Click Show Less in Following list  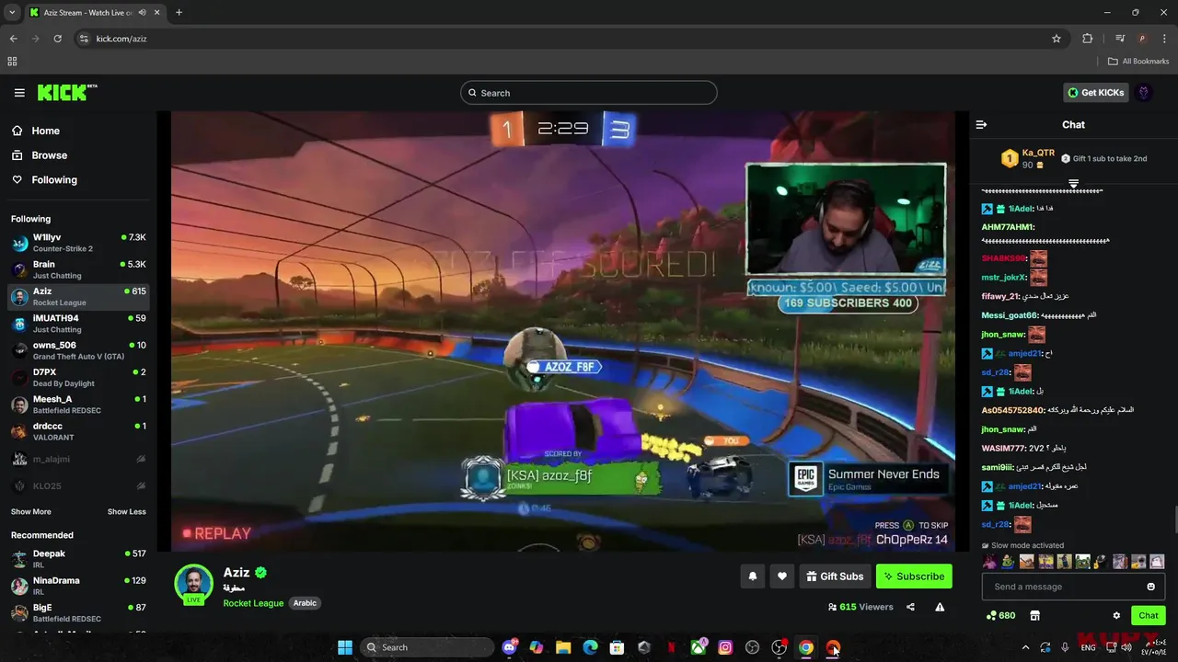coord(127,511)
